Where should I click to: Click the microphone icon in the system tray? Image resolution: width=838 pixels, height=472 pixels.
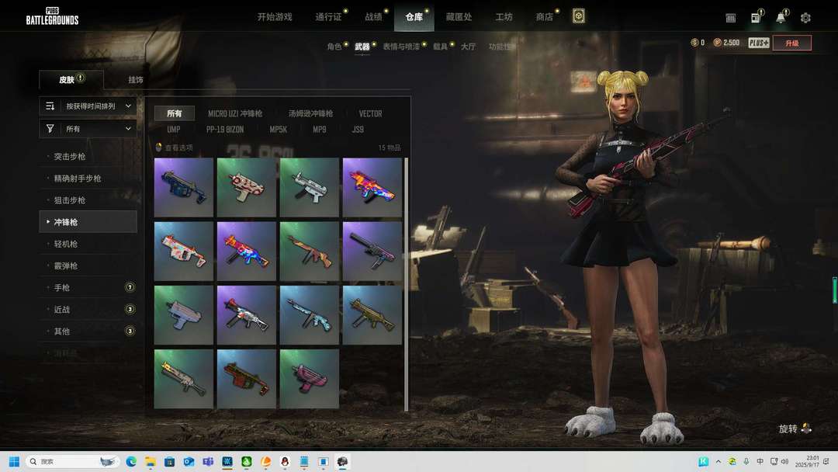tap(746, 461)
